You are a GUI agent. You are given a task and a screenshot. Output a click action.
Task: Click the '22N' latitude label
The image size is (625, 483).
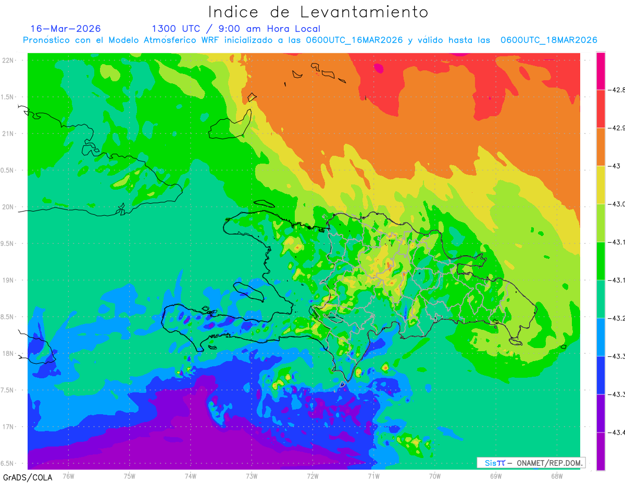(x=9, y=60)
